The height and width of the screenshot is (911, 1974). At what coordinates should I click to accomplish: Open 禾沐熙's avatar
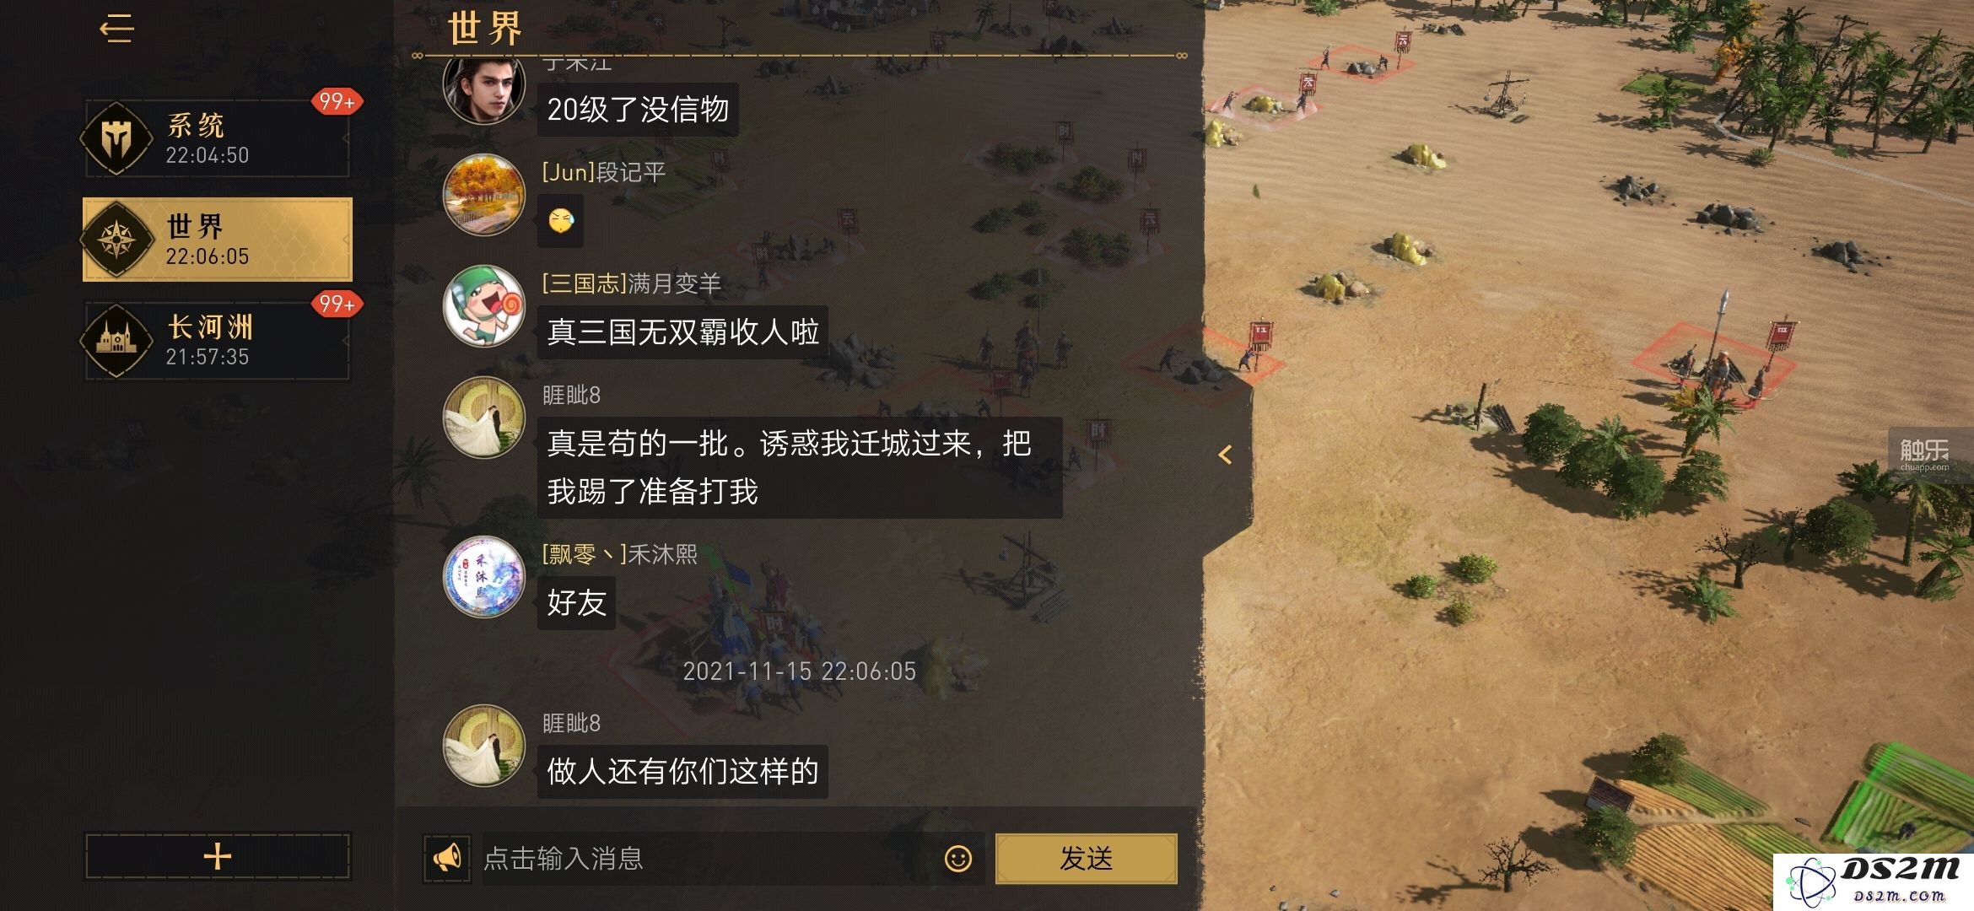point(484,577)
